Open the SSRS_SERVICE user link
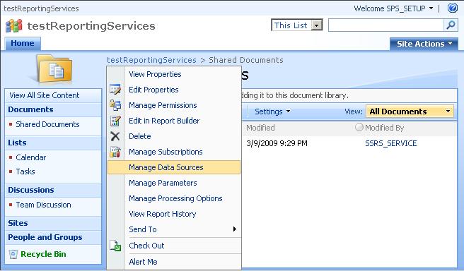 (x=391, y=143)
